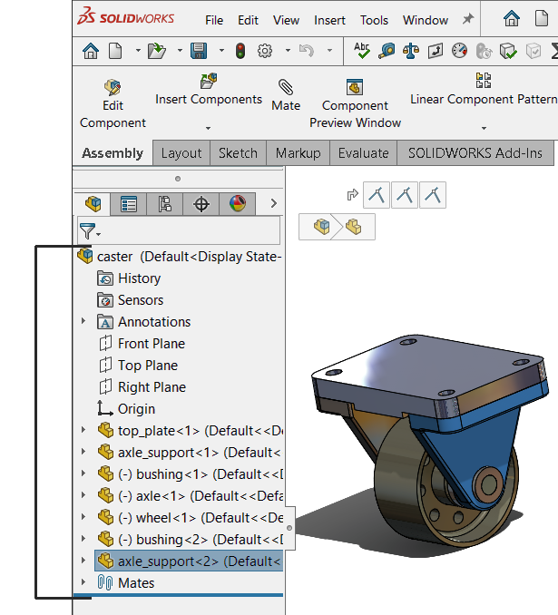The width and height of the screenshot is (558, 615).
Task: Expand the Mates folder
Action: click(x=83, y=583)
